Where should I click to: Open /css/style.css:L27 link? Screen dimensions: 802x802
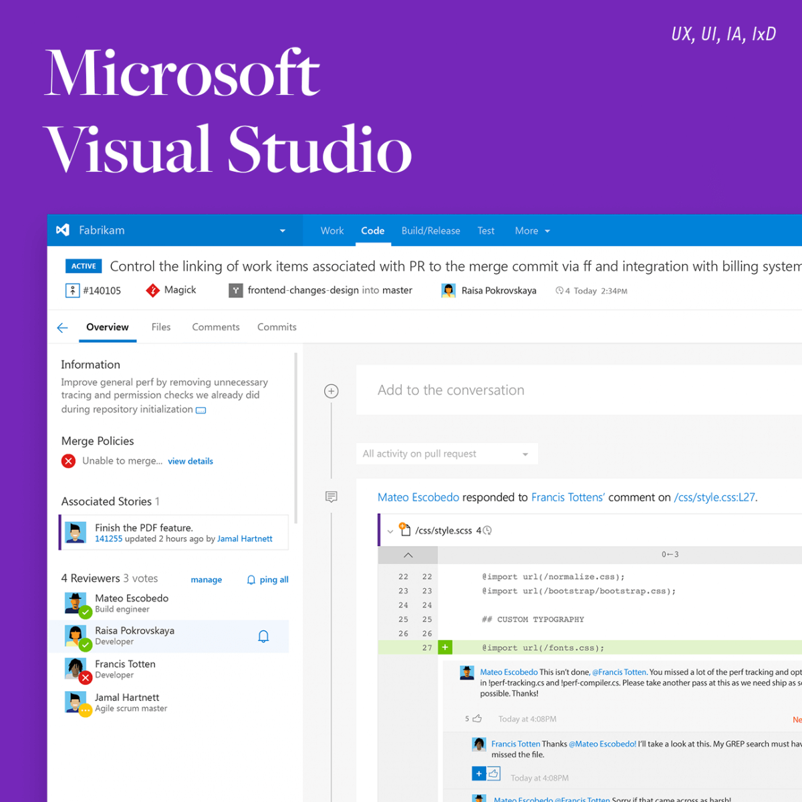pyautogui.click(x=714, y=497)
